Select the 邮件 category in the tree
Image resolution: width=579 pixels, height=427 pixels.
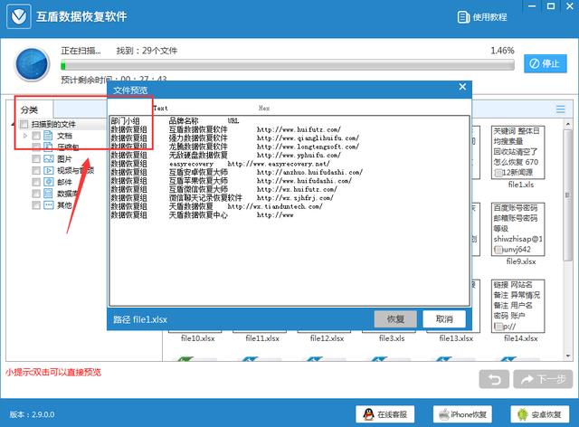pyautogui.click(x=64, y=182)
